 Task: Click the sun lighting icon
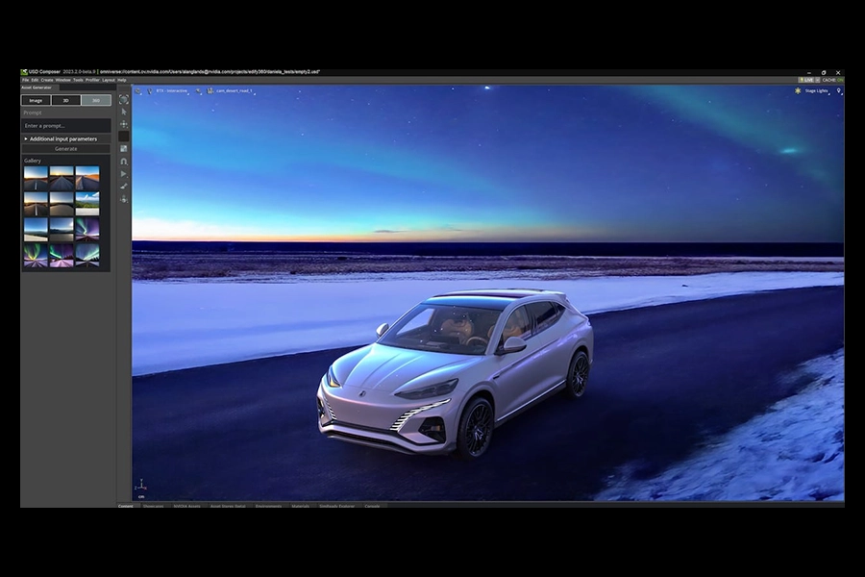pyautogui.click(x=798, y=90)
